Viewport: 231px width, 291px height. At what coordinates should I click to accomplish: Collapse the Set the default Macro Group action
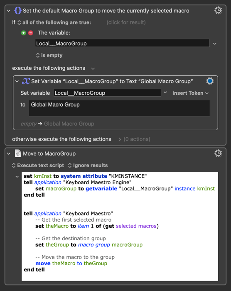tap(9, 11)
